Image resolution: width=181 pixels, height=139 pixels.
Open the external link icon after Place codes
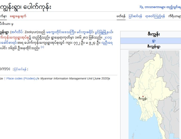(x=37, y=79)
